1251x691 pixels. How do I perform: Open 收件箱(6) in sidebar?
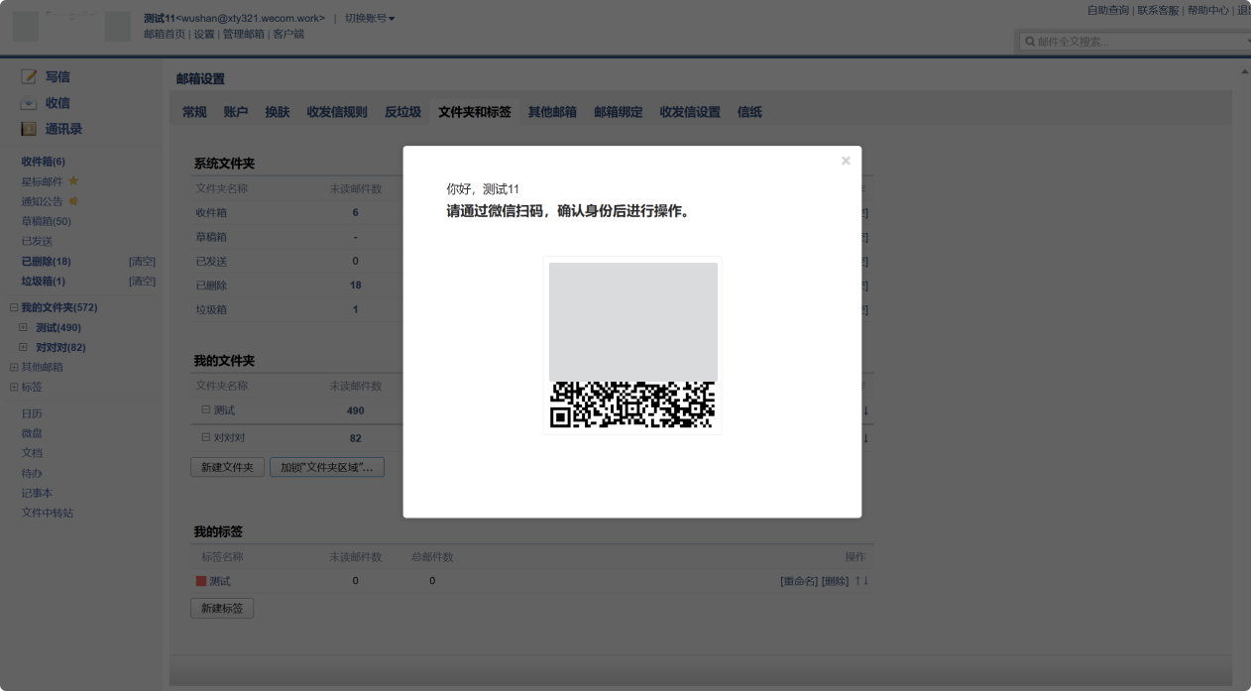tap(44, 162)
